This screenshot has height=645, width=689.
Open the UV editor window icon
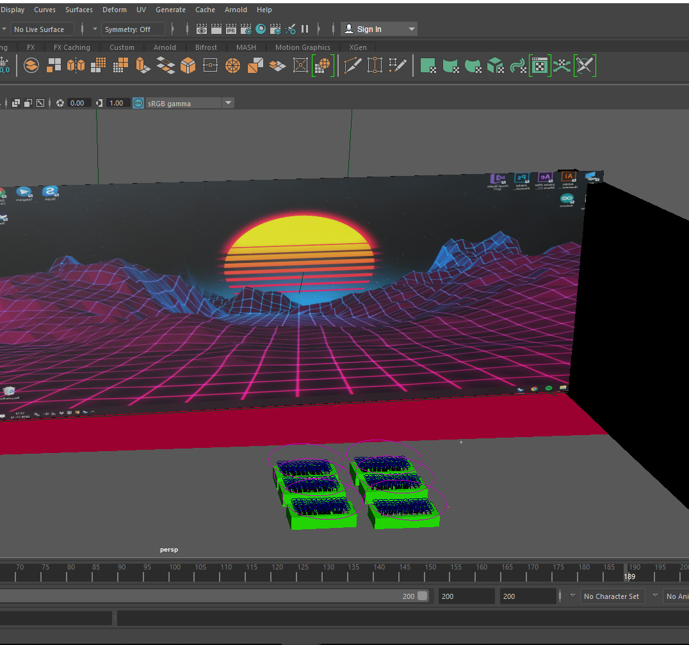(540, 65)
